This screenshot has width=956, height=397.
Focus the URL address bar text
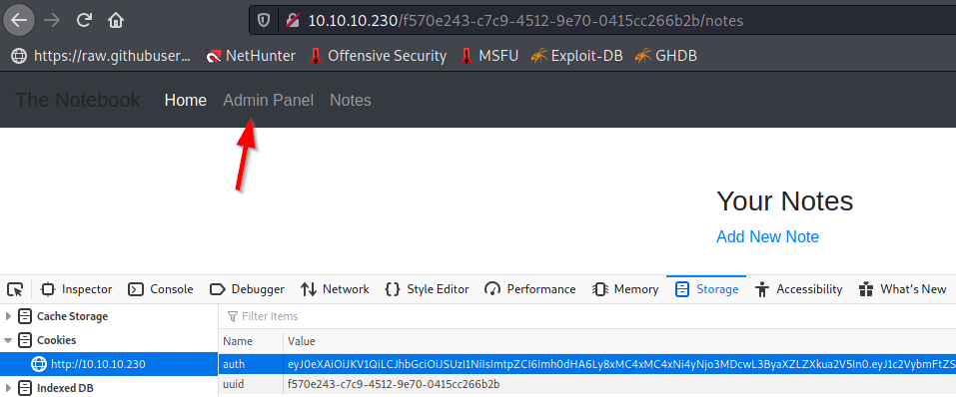pyautogui.click(x=525, y=20)
